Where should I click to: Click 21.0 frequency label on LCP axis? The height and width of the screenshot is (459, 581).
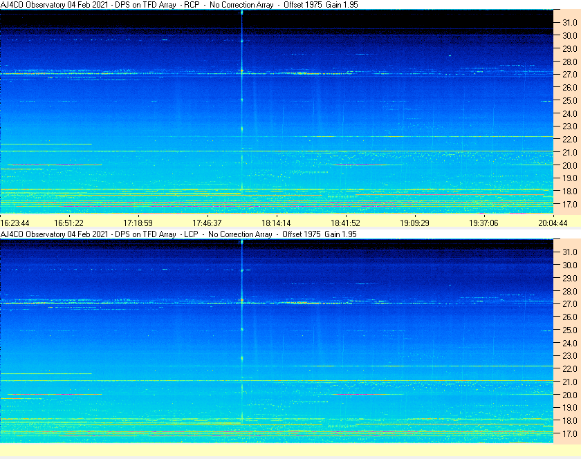coord(570,382)
